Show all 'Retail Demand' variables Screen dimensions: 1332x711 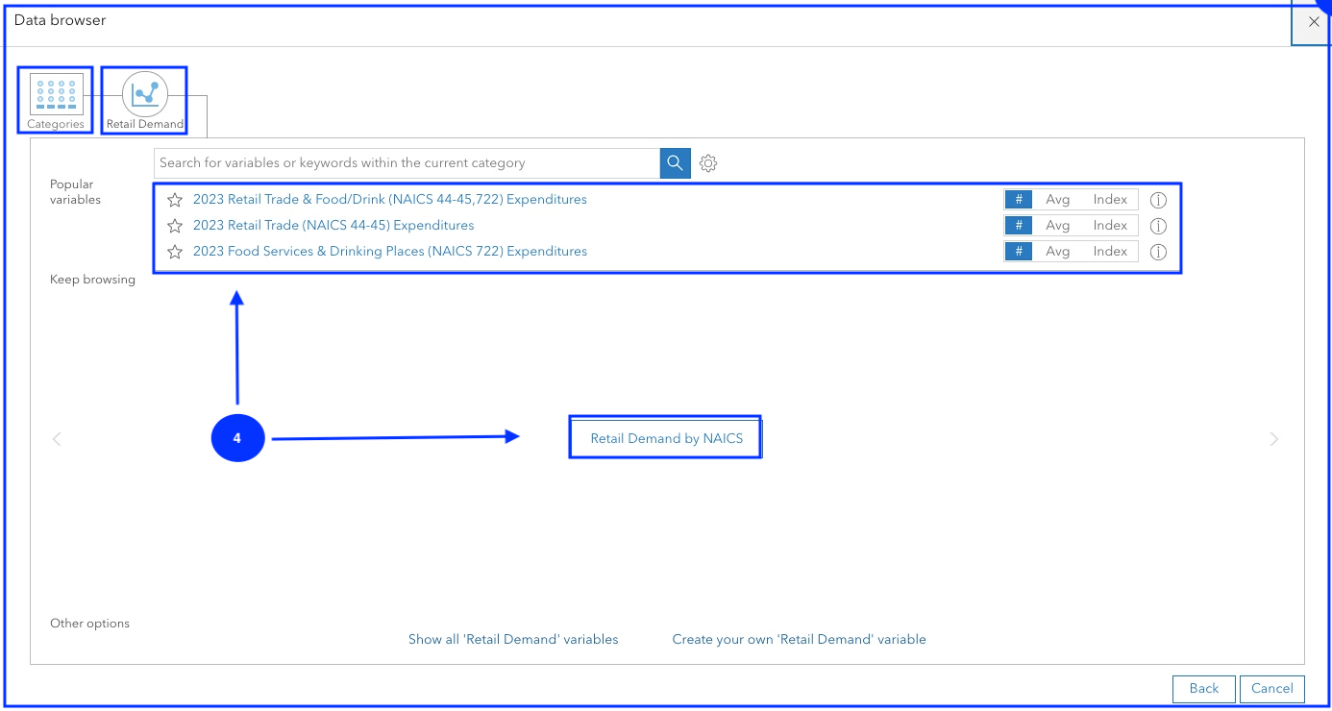point(513,639)
